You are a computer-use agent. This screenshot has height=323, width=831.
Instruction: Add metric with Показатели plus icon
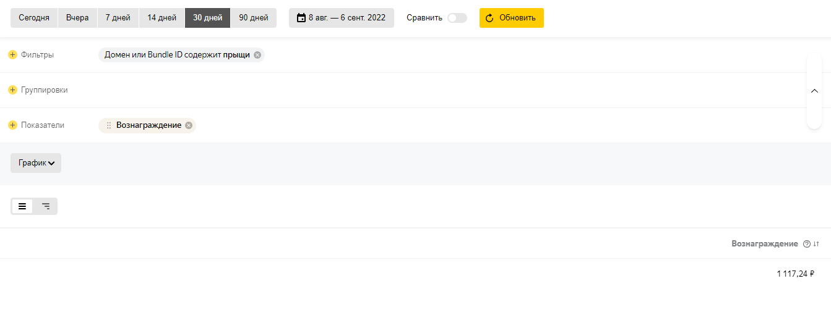[x=12, y=125]
